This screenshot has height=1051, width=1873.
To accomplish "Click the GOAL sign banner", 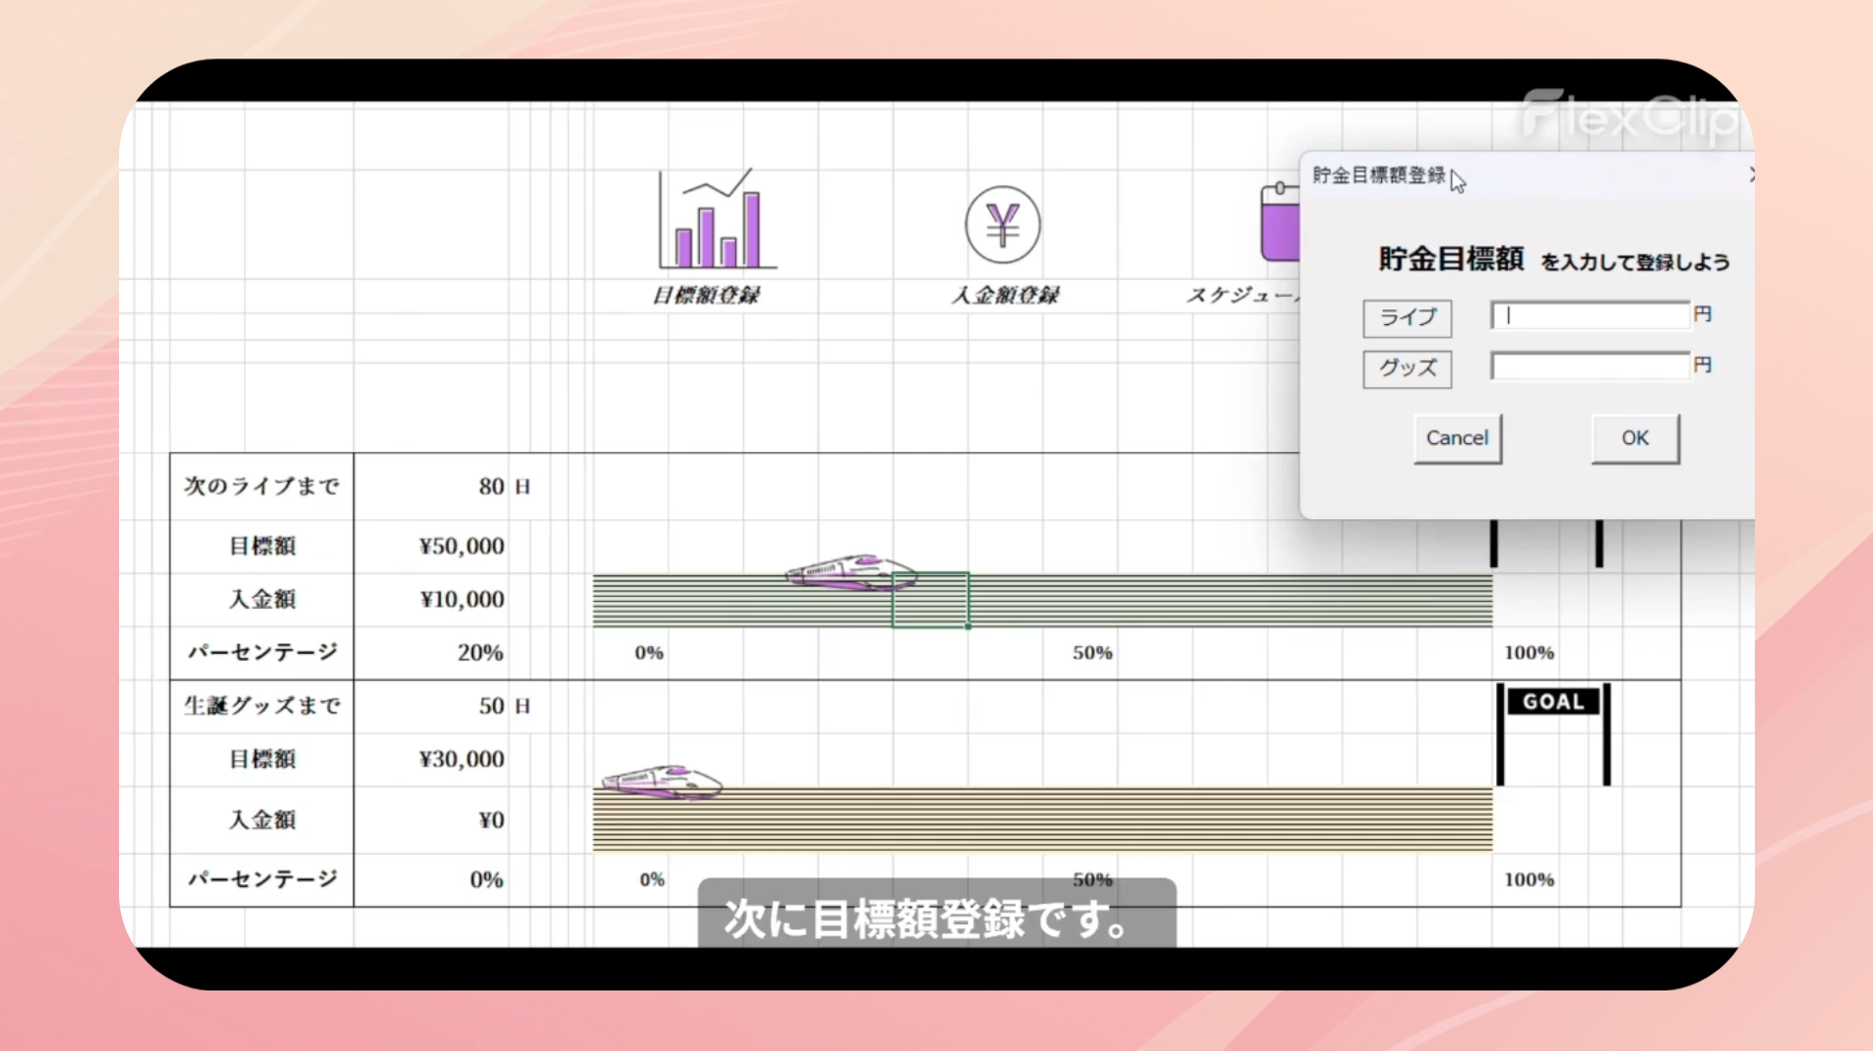I will (1552, 702).
